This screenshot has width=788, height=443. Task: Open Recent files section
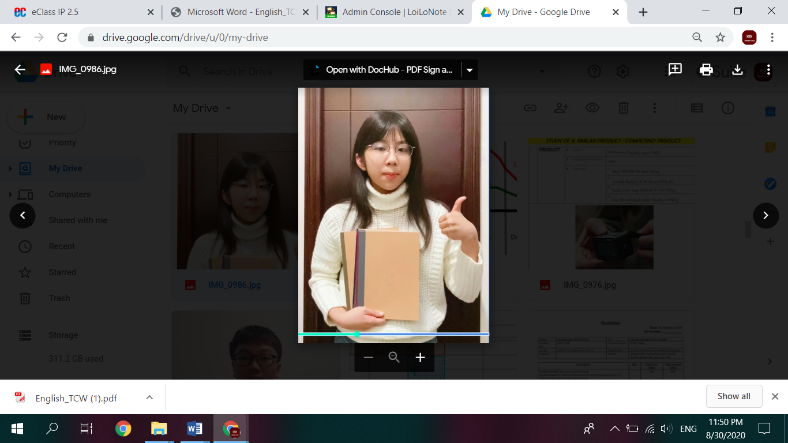click(62, 246)
